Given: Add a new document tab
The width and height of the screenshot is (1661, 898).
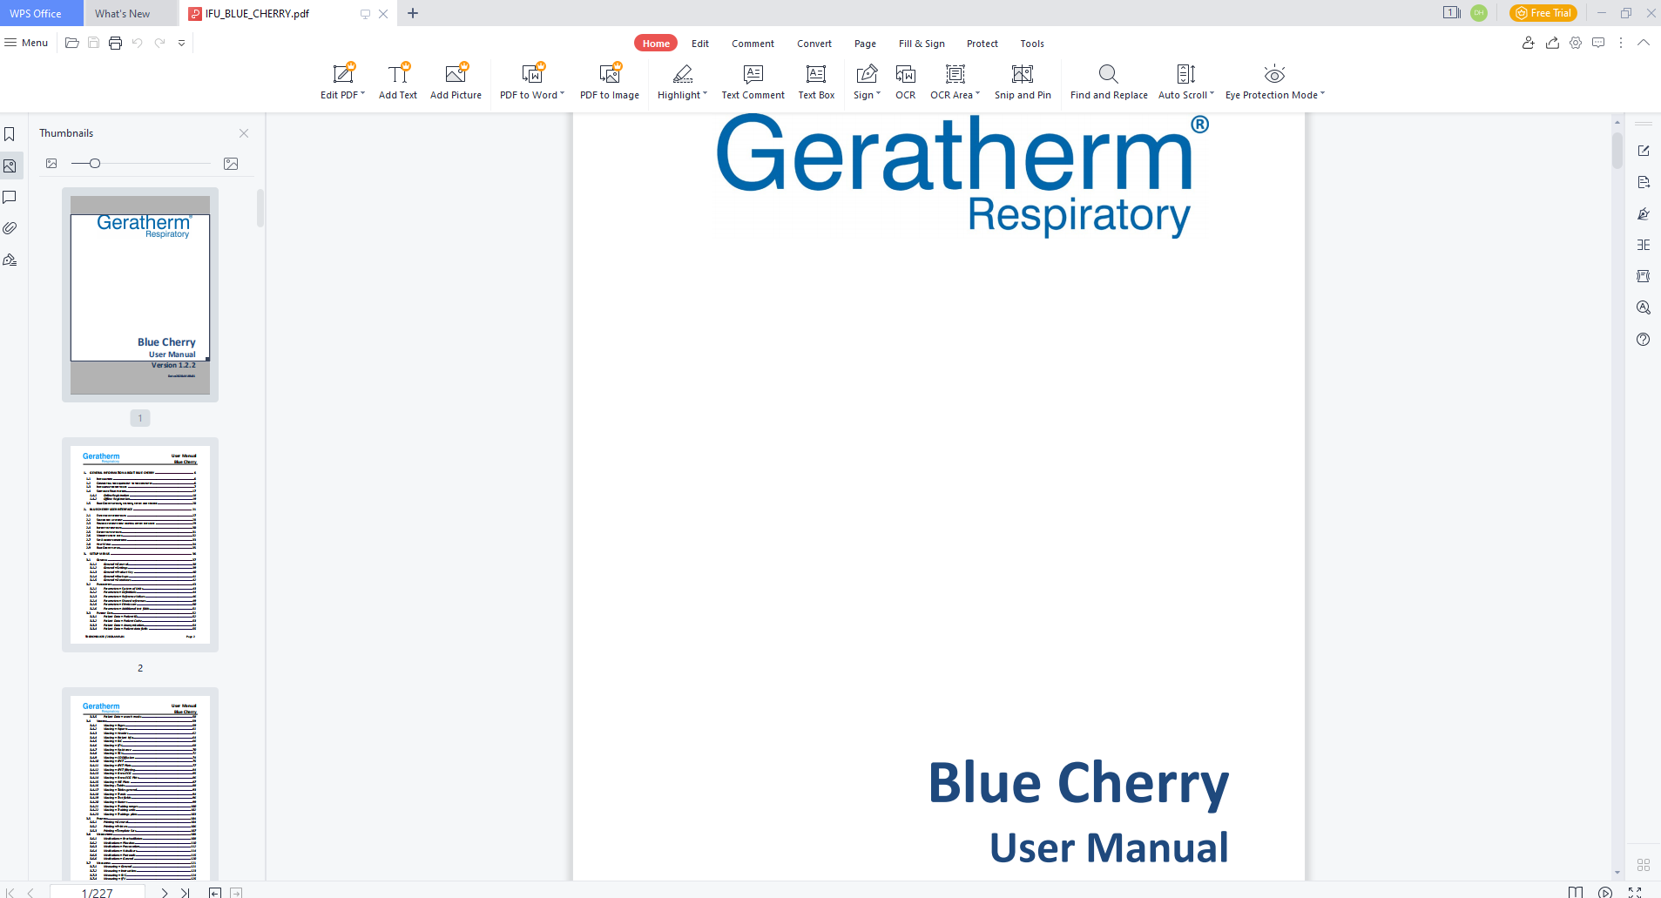Looking at the screenshot, I should [x=413, y=13].
